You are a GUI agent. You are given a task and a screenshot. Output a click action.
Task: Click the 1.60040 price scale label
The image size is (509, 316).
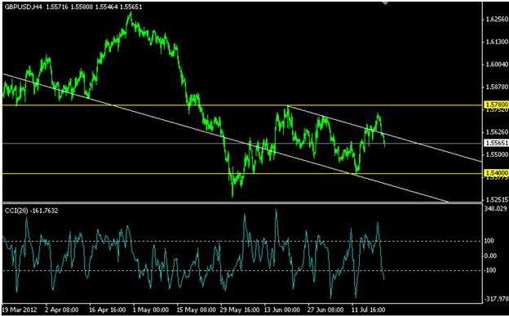(497, 65)
